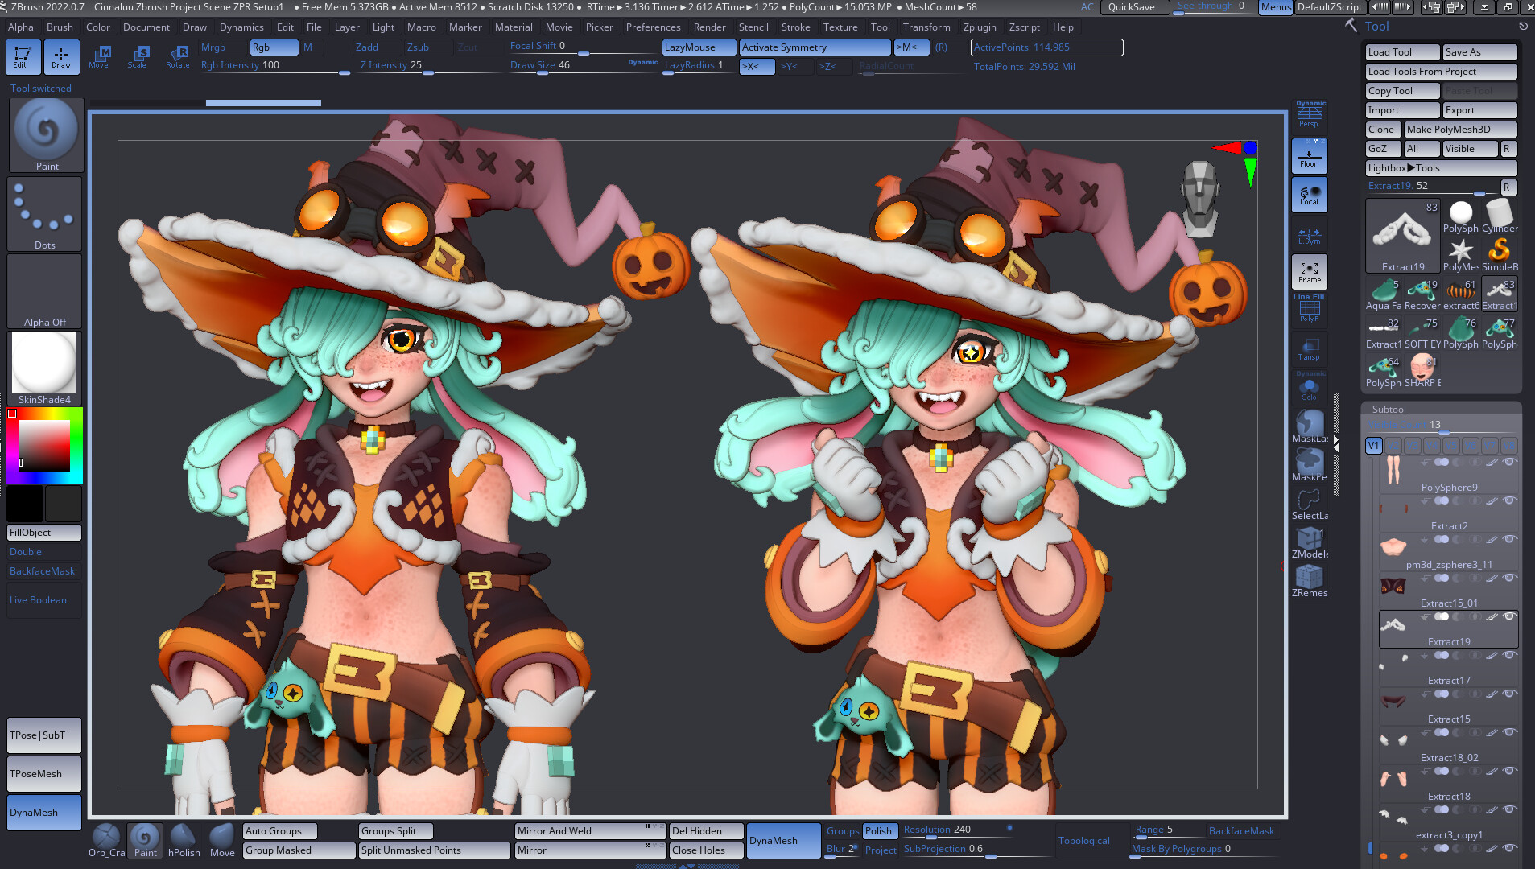
Task: Activate Solo mode icon
Action: (x=1309, y=387)
